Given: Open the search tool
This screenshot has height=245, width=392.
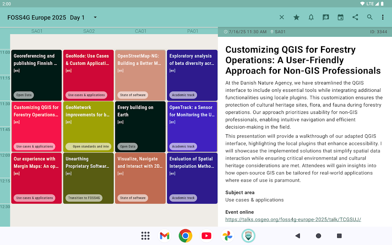Looking at the screenshot, I should coord(370,17).
